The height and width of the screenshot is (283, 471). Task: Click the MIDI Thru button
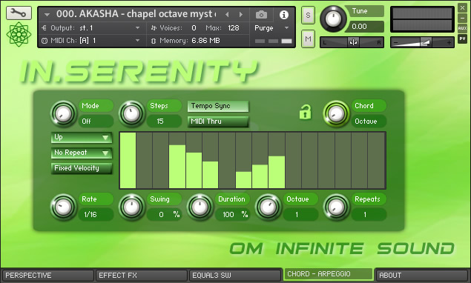218,121
